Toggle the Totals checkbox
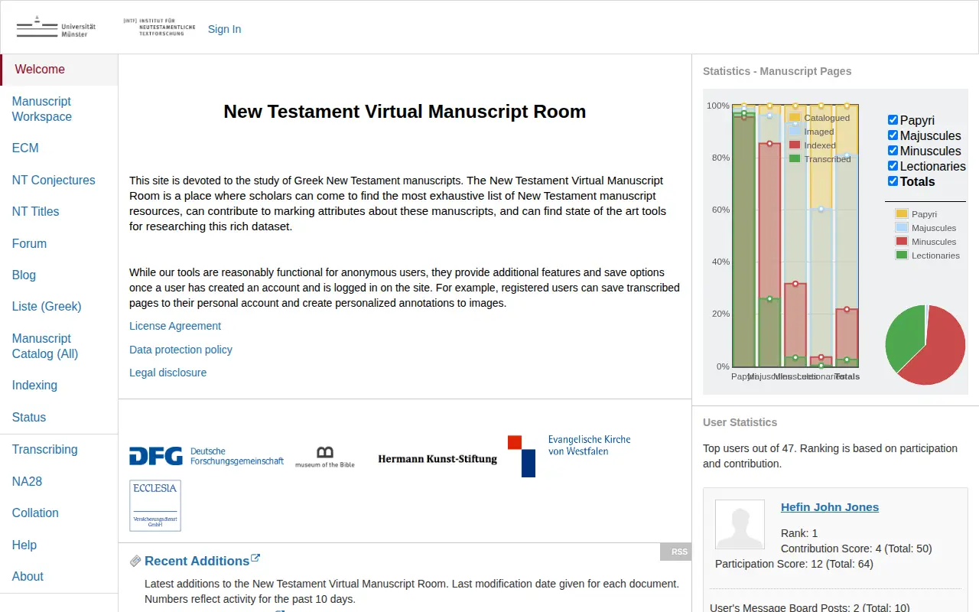 point(893,181)
